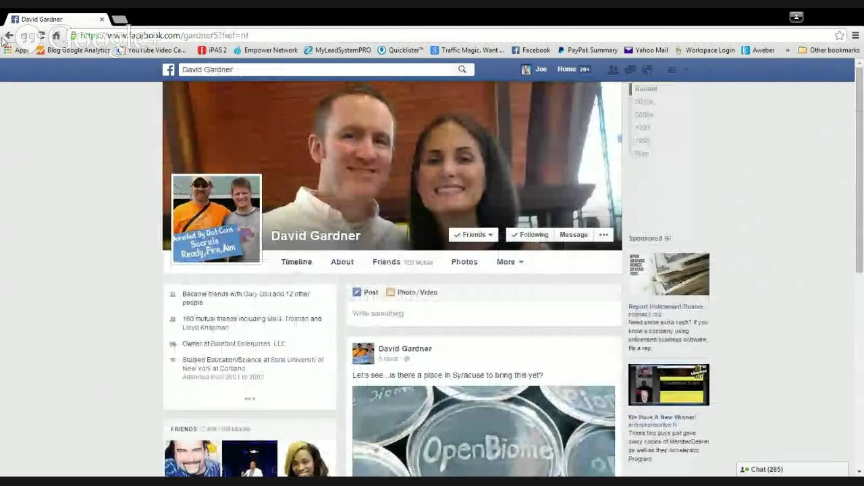Click the Report Unlicensed Business ad image

coord(669,274)
